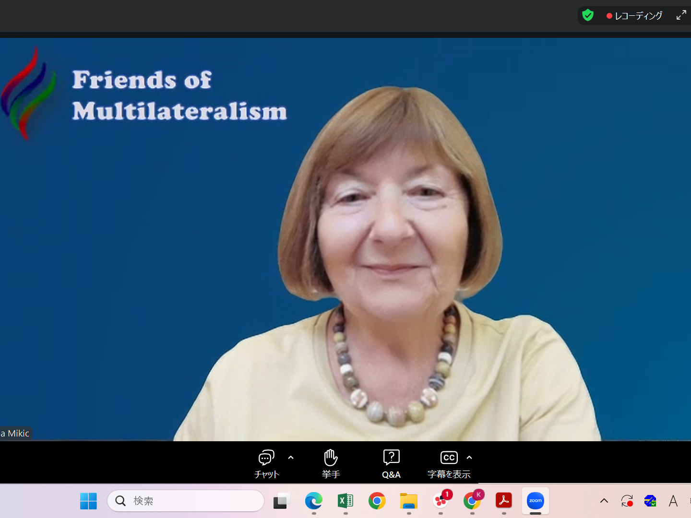The width and height of the screenshot is (691, 518).
Task: Raise hand with the 挙手 button
Action: (331, 463)
